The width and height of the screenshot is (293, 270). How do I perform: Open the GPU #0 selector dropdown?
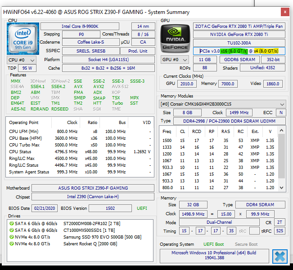[175, 60]
